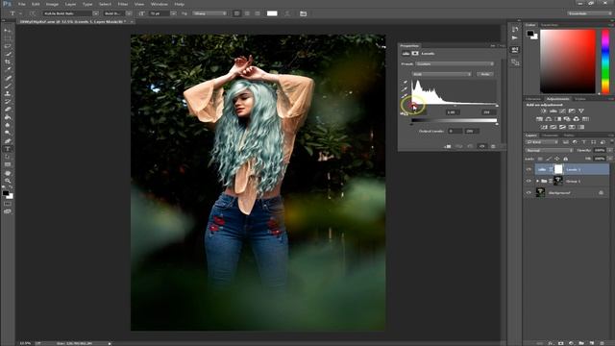Click the text color swatch in options bar
Image resolution: width=615 pixels, height=346 pixels.
pos(272,13)
